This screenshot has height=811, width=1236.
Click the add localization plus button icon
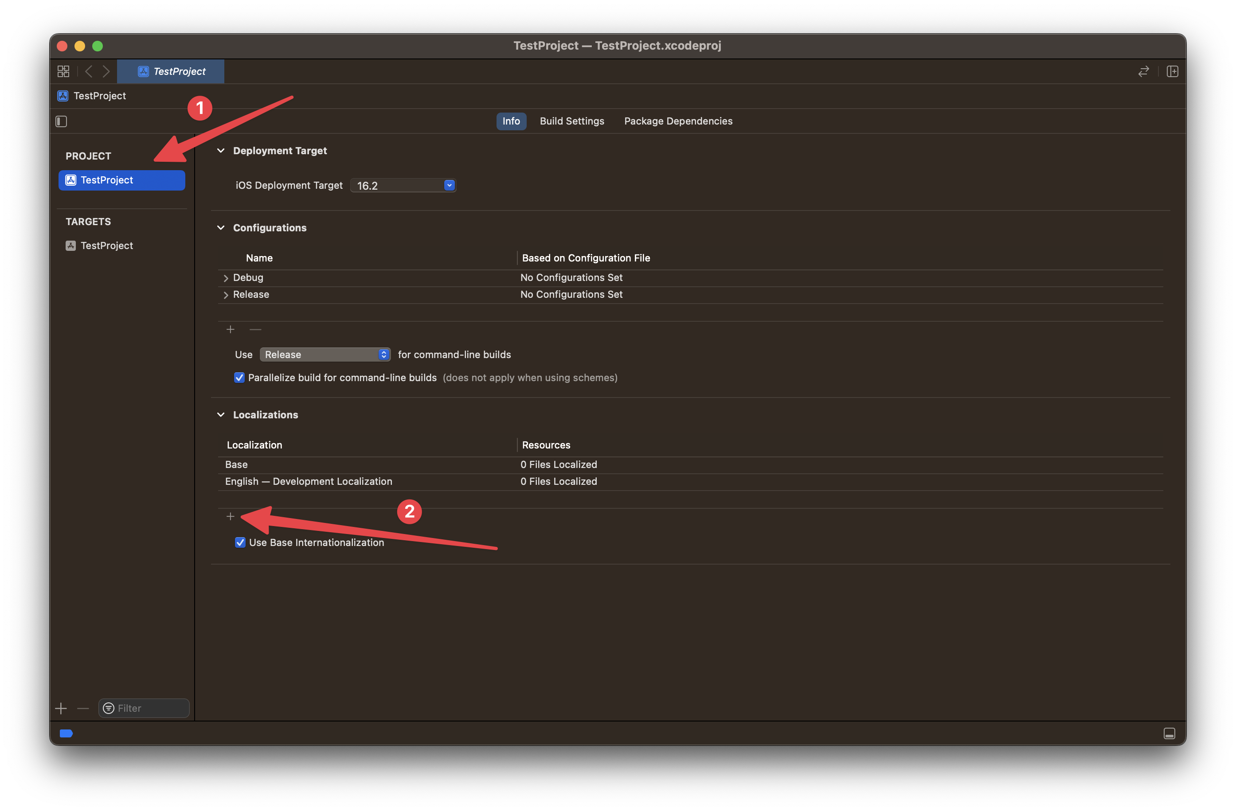(230, 516)
